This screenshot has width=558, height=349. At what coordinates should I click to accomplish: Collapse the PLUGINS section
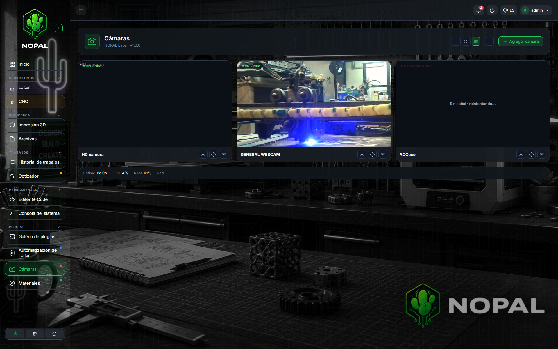click(59, 227)
